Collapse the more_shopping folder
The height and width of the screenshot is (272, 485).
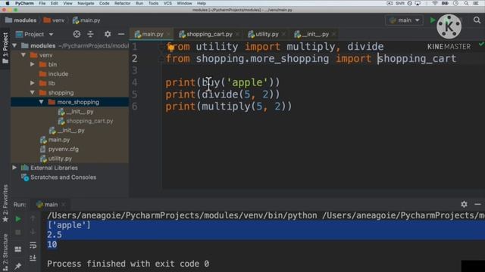coord(41,102)
